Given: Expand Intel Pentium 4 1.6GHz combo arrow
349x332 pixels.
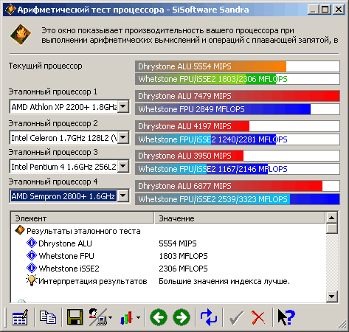Looking at the screenshot, I should pos(123,167).
